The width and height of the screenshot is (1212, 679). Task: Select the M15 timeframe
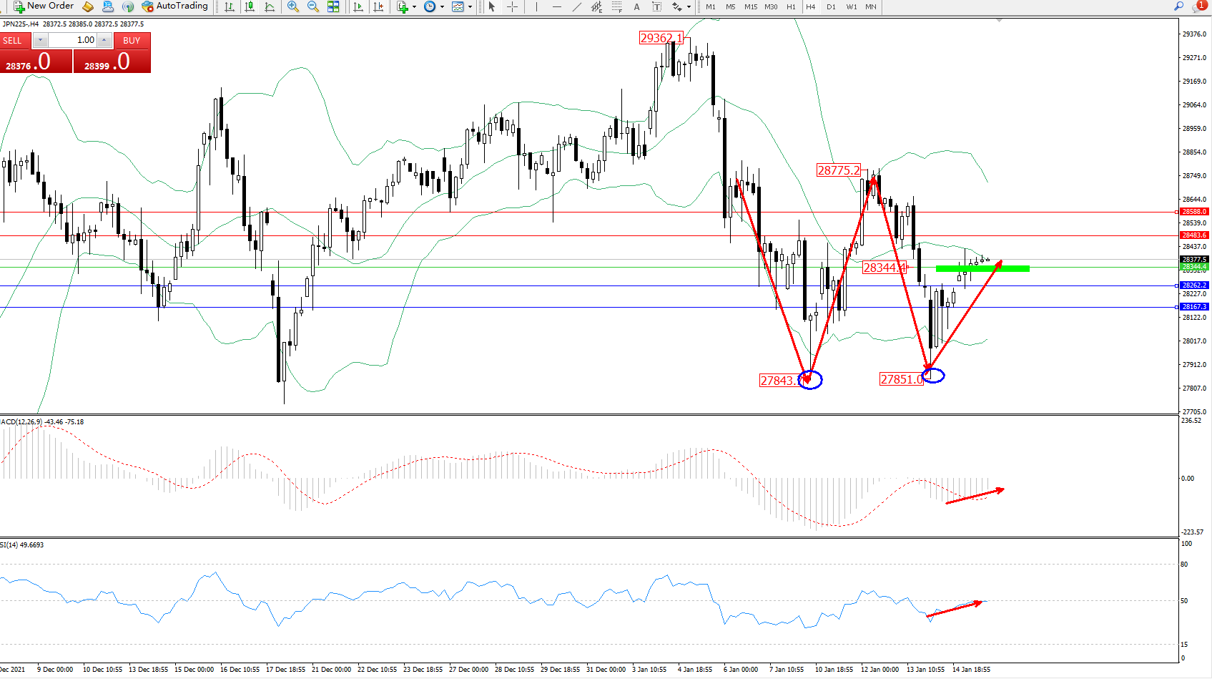tap(751, 6)
